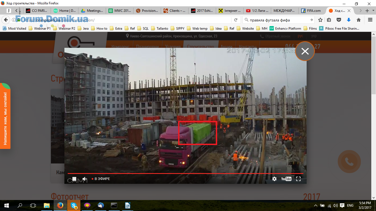Image resolution: width=376 pixels, height=211 pixels.
Task: Click the orange phone call button
Action: pos(349,162)
